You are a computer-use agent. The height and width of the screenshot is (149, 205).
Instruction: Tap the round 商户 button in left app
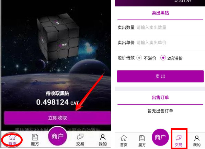point(57,136)
